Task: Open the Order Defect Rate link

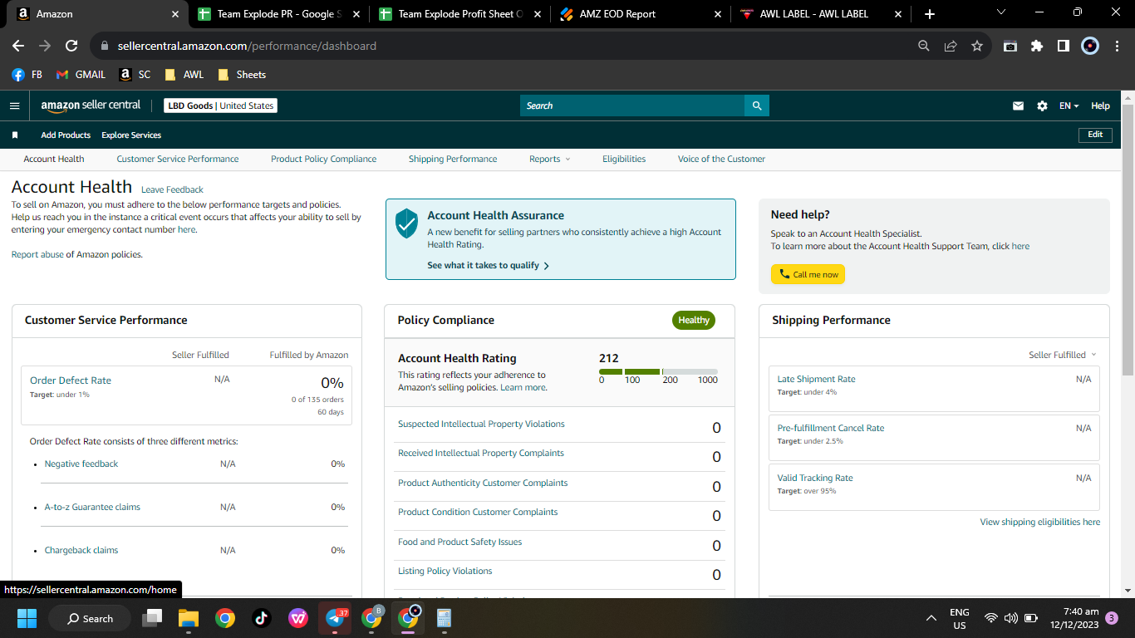Action: [71, 380]
